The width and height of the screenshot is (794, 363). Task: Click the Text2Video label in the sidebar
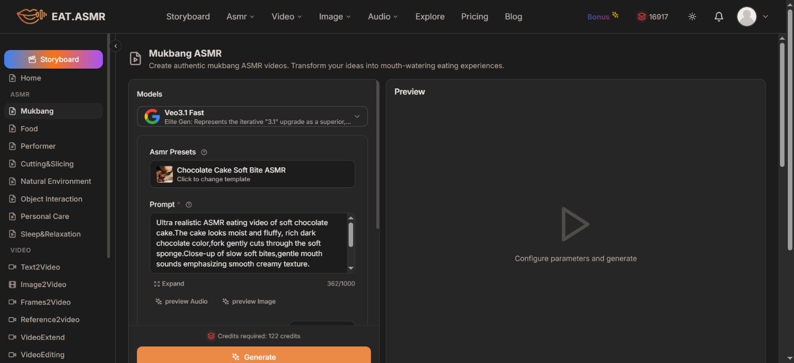40,267
